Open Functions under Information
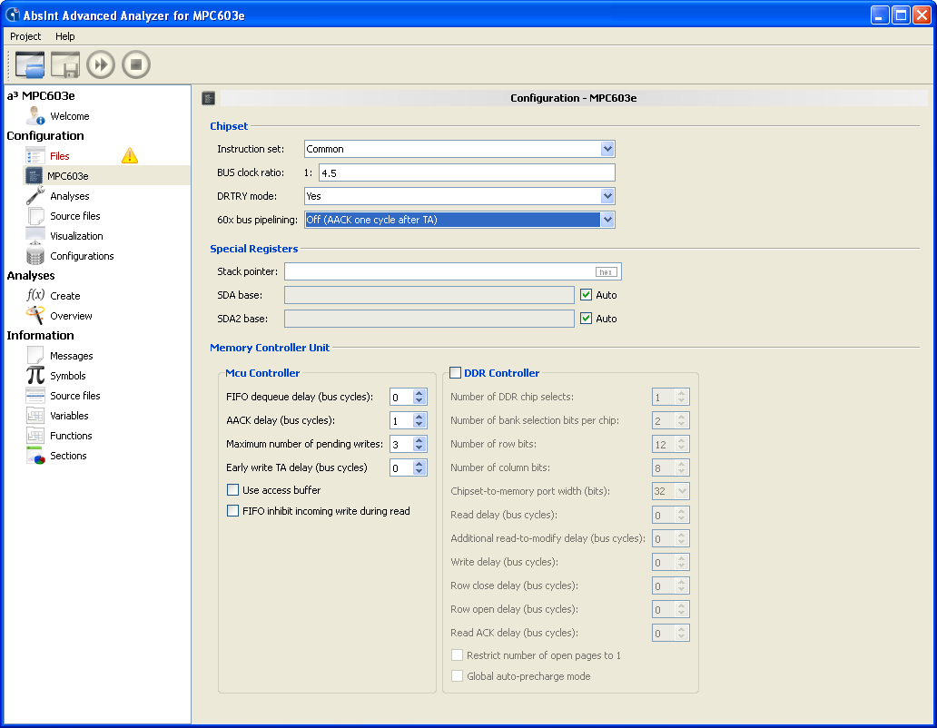This screenshot has width=937, height=728. [71, 436]
